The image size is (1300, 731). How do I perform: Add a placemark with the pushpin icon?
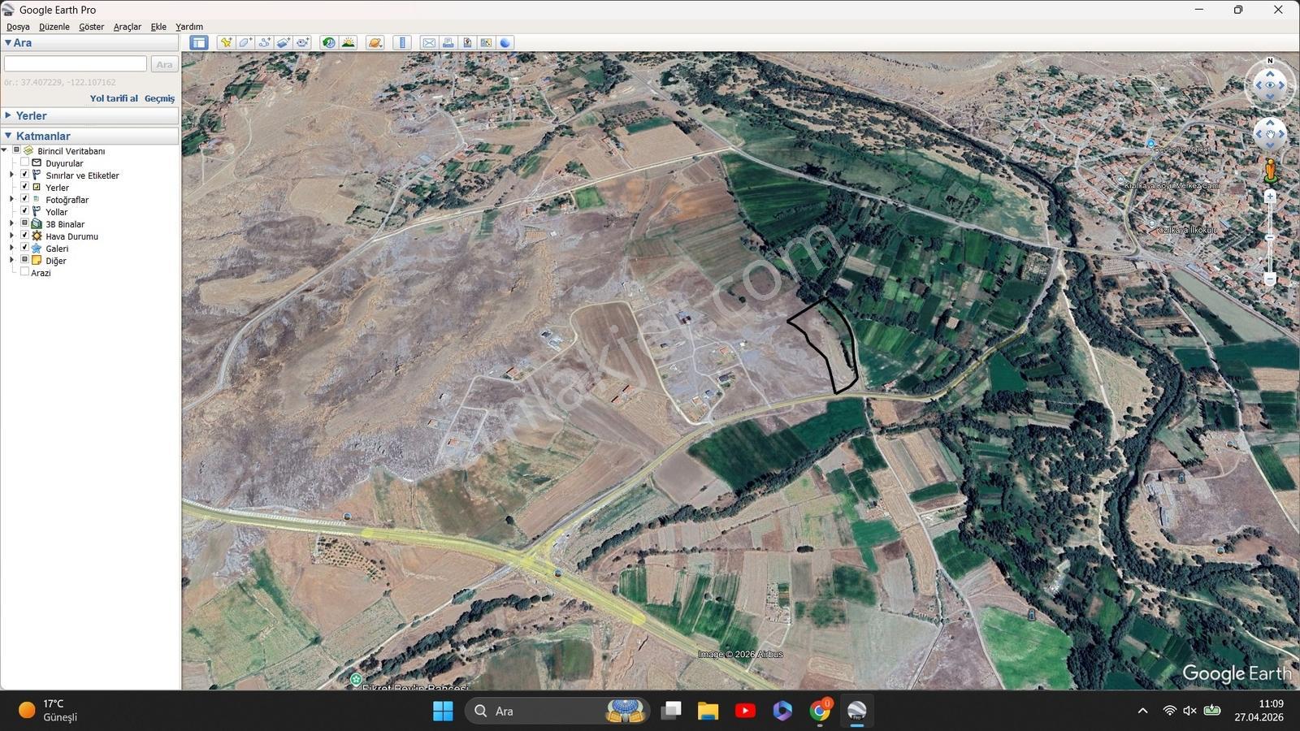tap(226, 43)
